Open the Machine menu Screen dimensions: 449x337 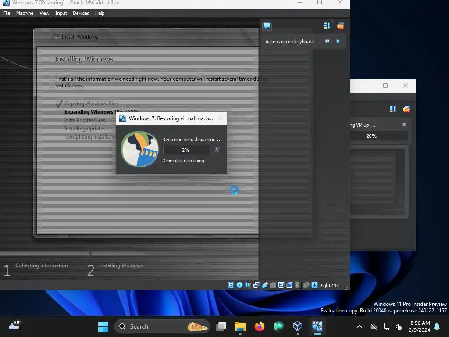pyautogui.click(x=25, y=13)
